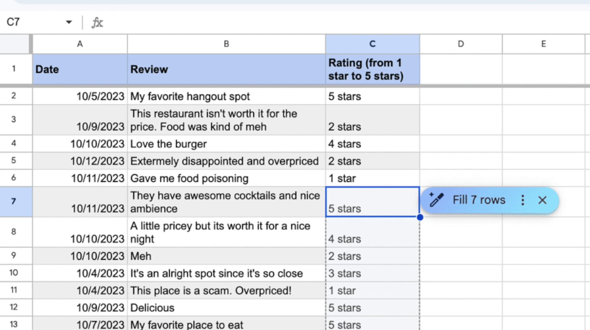Click the fx formula icon

click(97, 22)
